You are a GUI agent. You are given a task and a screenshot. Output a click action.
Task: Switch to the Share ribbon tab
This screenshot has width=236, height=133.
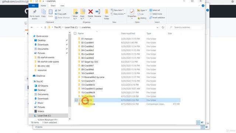click(53, 6)
